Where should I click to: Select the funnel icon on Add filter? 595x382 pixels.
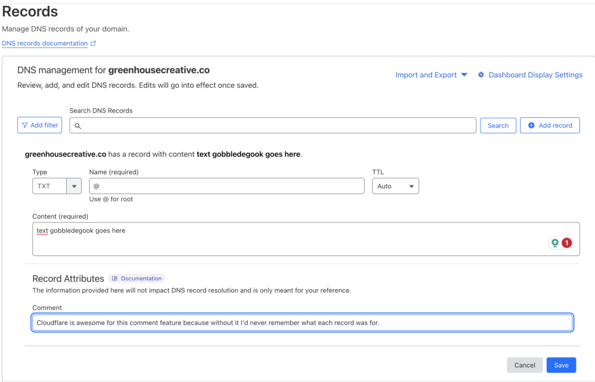click(x=24, y=125)
